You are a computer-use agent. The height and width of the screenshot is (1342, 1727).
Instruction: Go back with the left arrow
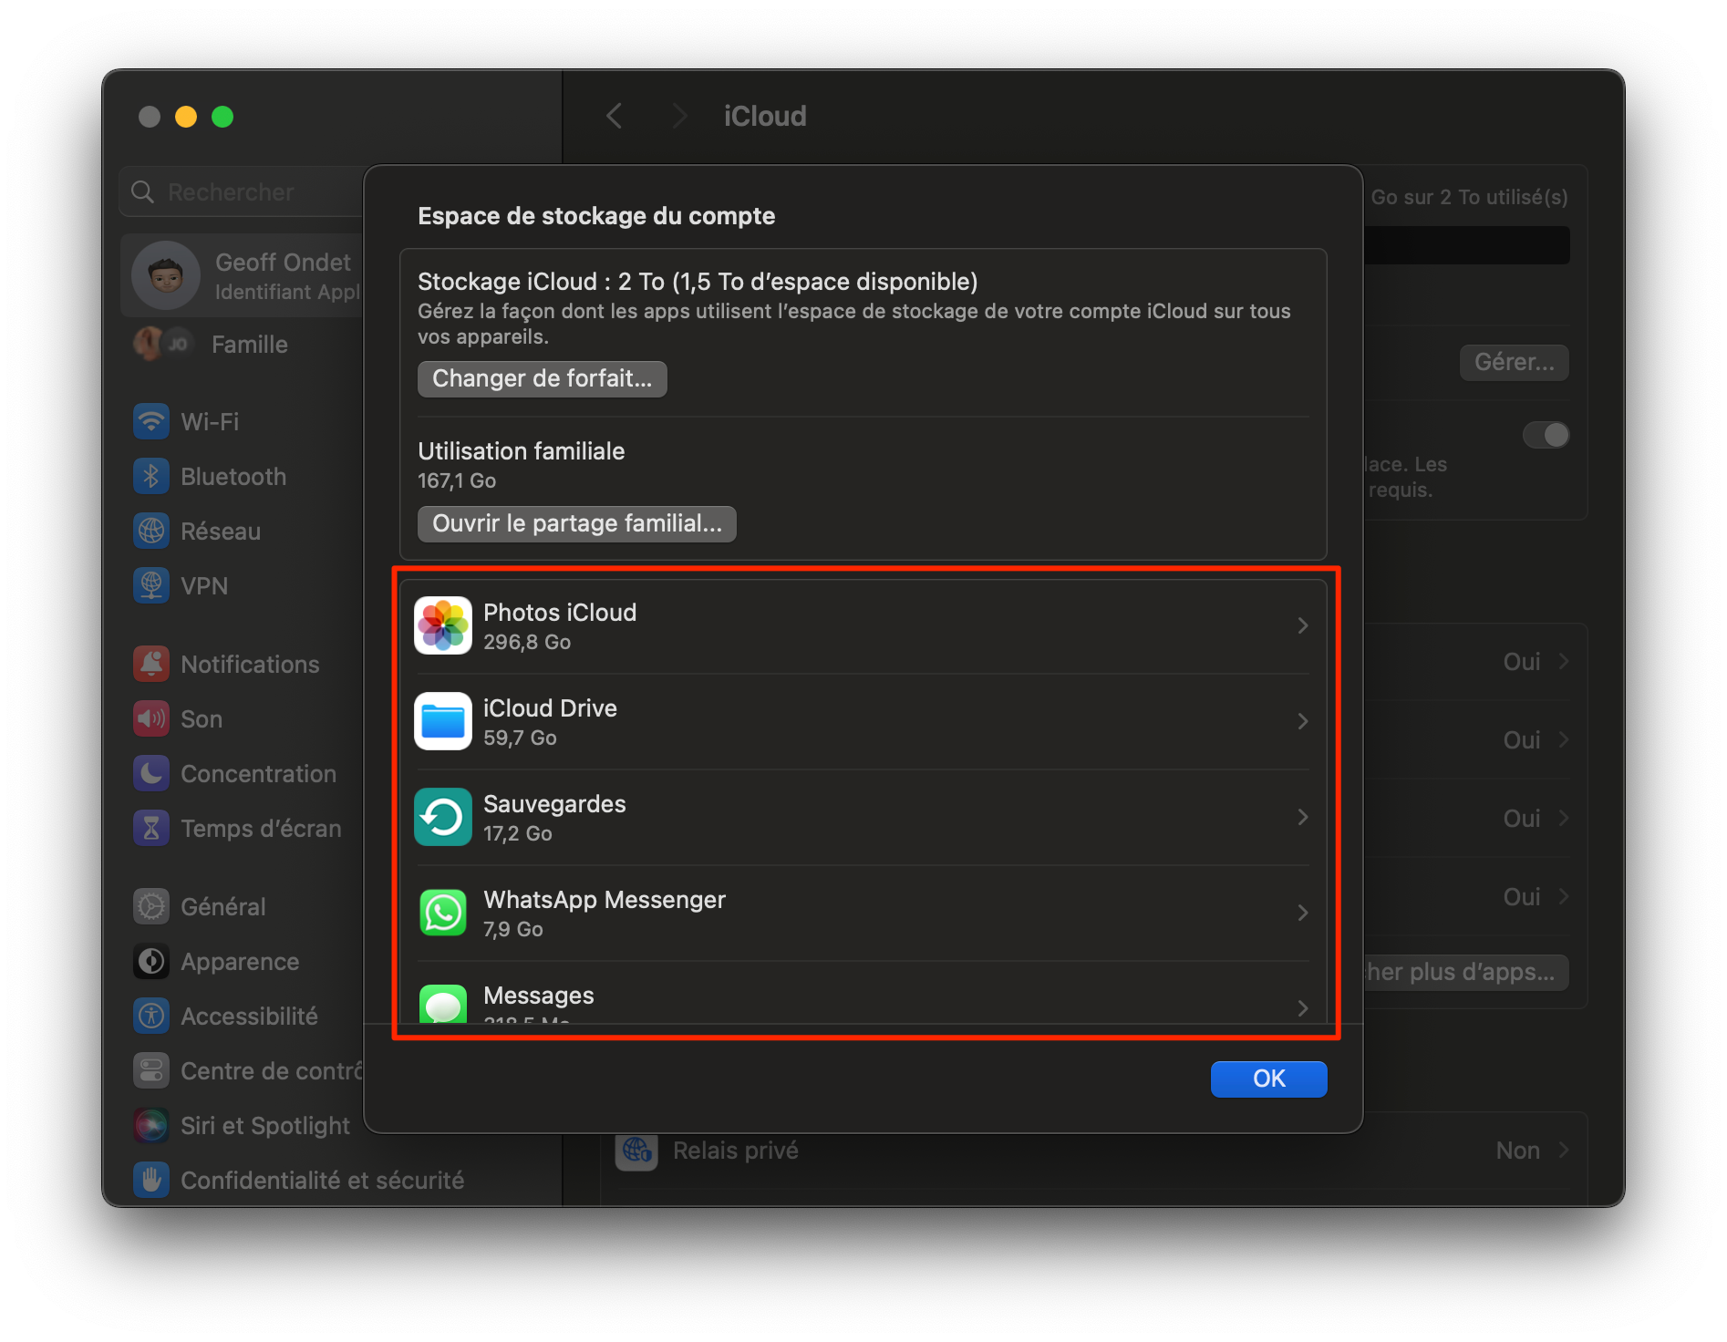pos(615,117)
